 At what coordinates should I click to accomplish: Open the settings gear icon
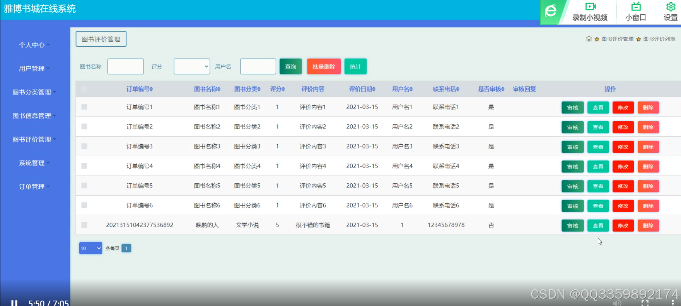pyautogui.click(x=671, y=7)
